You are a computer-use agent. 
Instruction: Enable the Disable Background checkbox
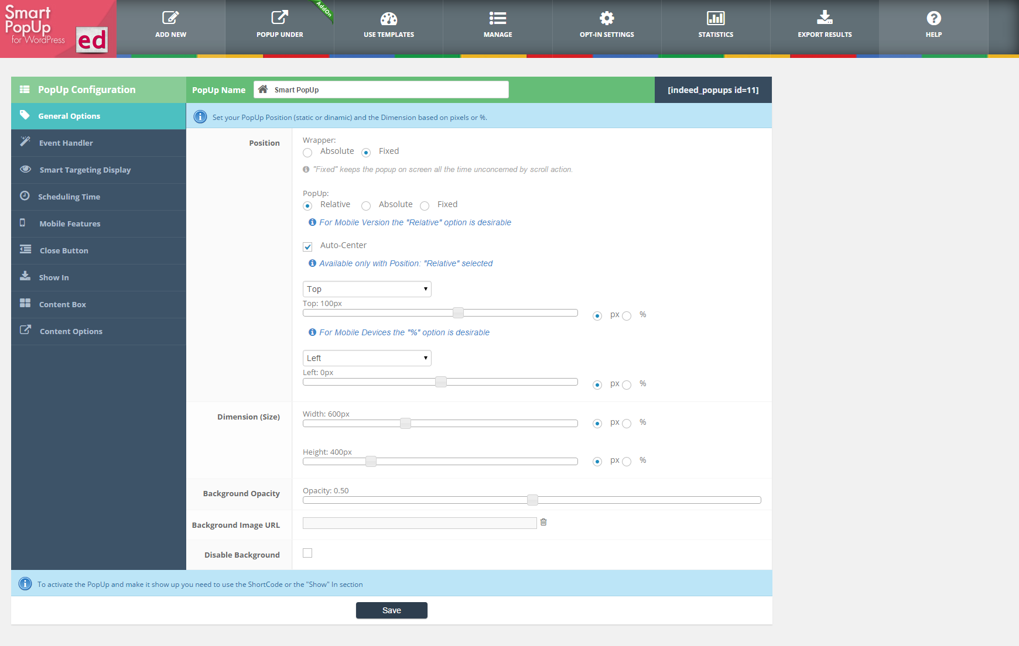click(x=307, y=553)
